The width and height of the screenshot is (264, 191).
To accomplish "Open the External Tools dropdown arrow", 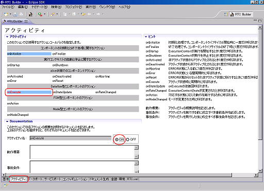I will click(57, 14).
